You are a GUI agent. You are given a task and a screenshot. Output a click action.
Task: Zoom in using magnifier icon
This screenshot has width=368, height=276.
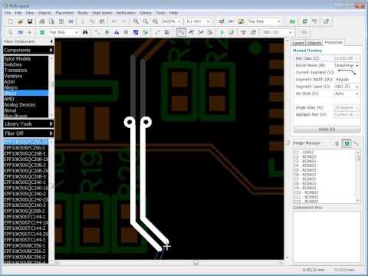(136, 21)
